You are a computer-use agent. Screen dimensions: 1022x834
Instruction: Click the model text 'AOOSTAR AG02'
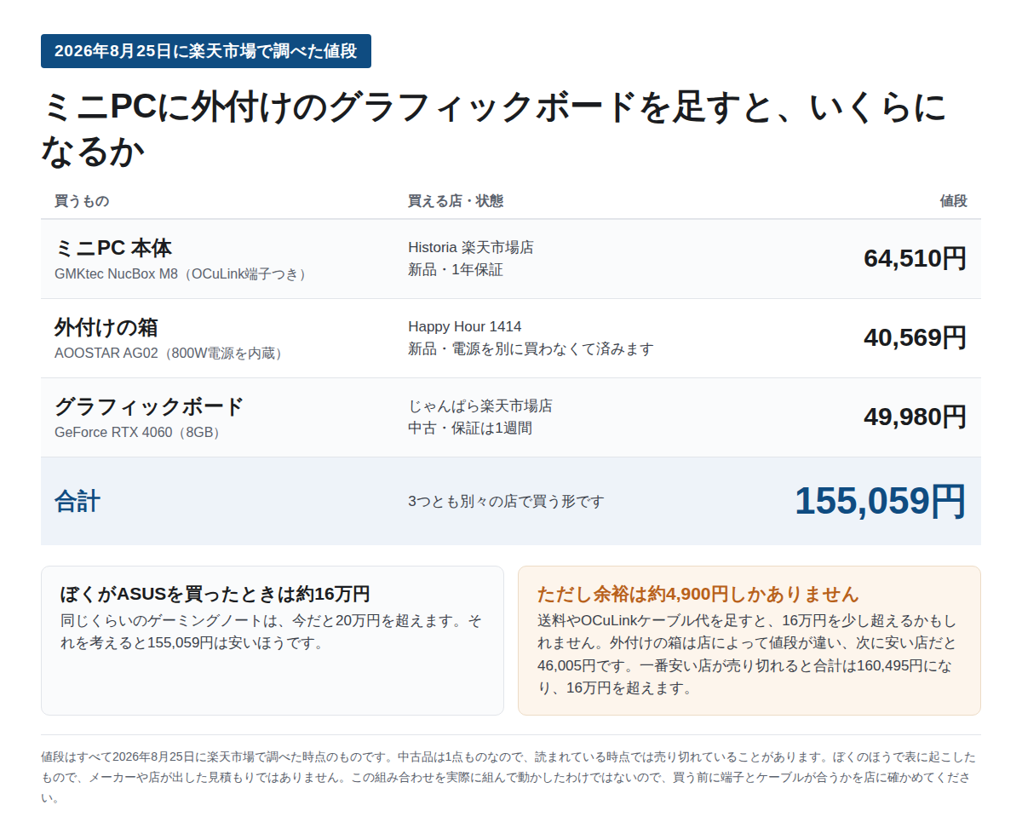click(x=106, y=354)
